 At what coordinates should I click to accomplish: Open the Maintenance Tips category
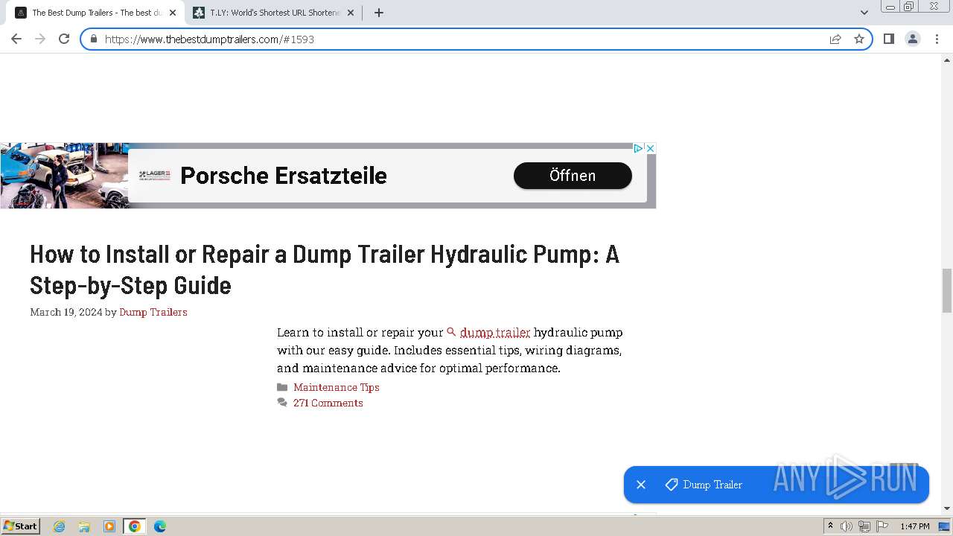(337, 387)
